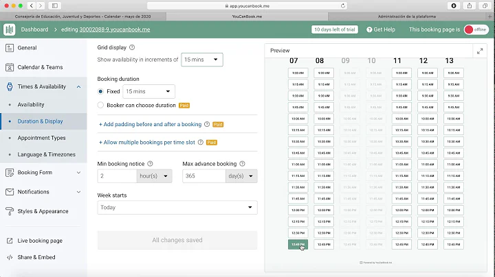Toggle the Safari sidebar button
Image resolution: width=495 pixels, height=277 pixels.
(x=55, y=5)
